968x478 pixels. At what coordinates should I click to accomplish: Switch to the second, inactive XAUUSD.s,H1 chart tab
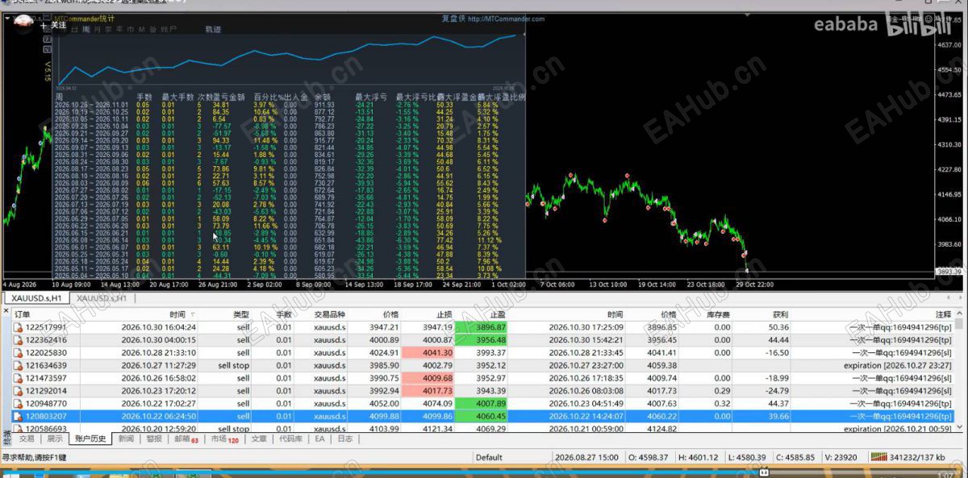(x=100, y=298)
